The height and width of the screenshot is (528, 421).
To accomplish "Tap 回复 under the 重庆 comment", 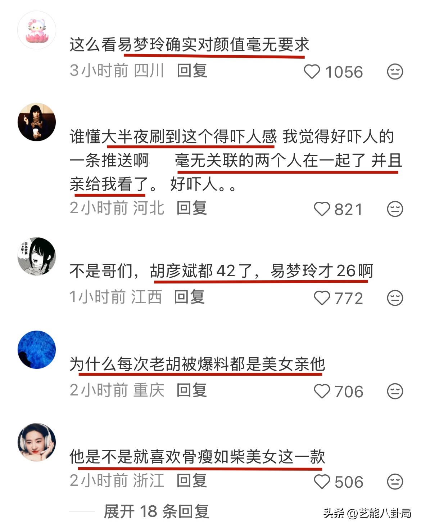I will coord(192,390).
